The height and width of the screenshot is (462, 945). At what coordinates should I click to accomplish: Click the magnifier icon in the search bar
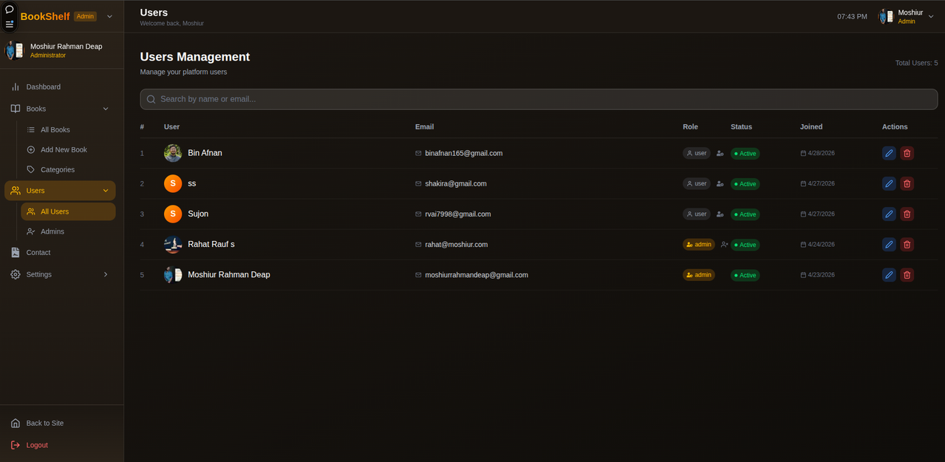coord(151,99)
